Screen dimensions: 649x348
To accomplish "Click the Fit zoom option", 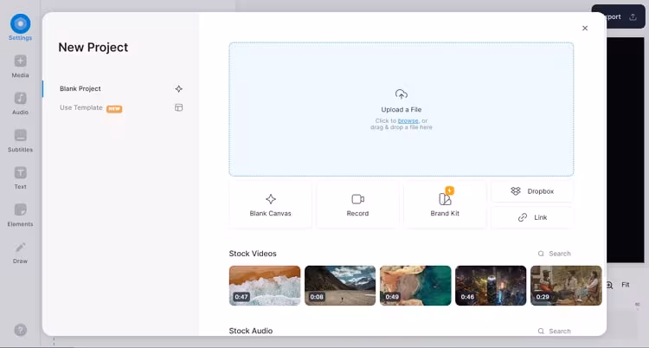I will click(x=626, y=285).
